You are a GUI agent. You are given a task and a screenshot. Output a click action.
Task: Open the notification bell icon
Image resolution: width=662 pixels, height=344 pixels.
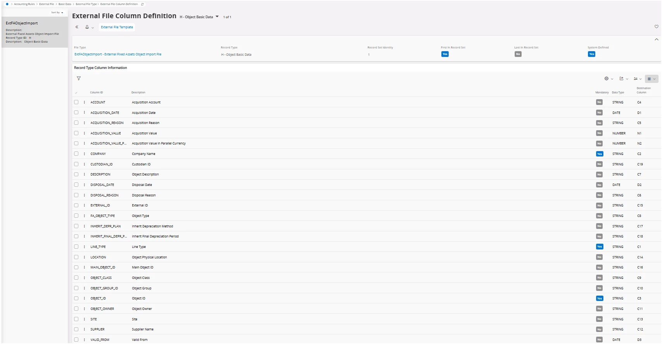tap(87, 27)
